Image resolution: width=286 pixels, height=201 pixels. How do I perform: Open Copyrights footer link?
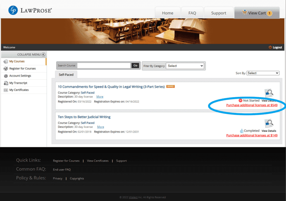[77, 178]
